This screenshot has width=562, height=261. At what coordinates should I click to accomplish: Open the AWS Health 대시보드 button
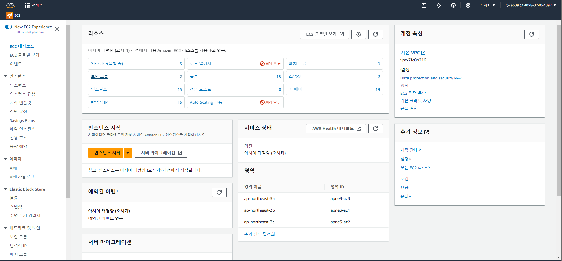[336, 129]
